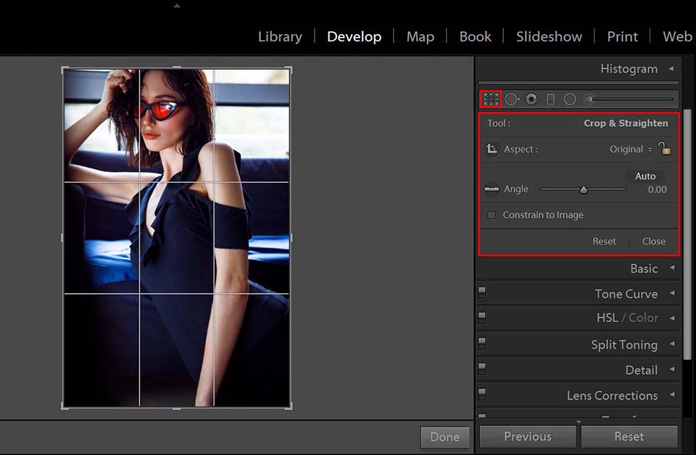Reset the crop in the tool panel
Image resolution: width=696 pixels, height=455 pixels.
pyautogui.click(x=604, y=241)
